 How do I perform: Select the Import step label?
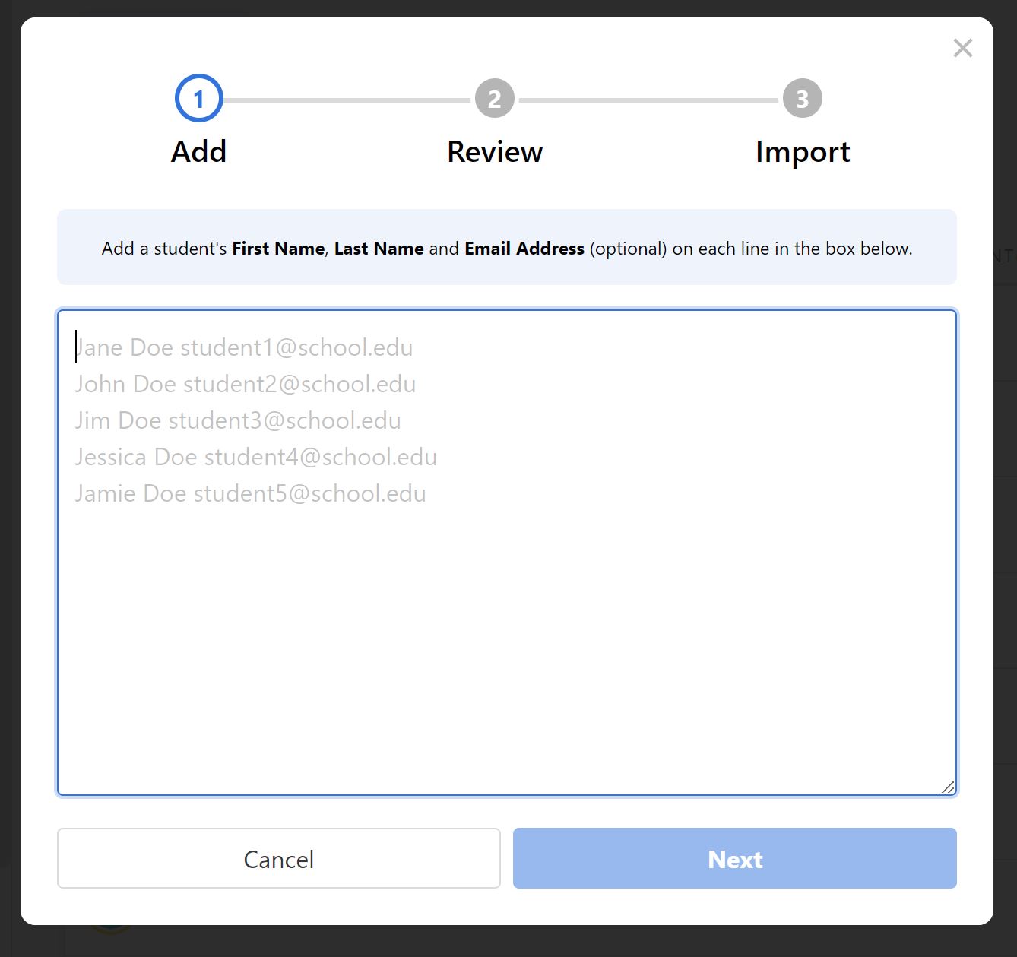pyautogui.click(x=802, y=152)
